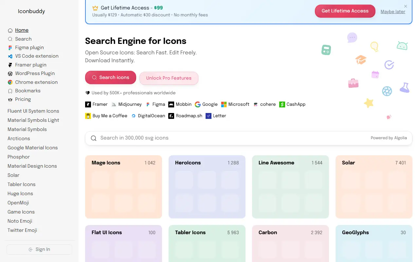Select Material Design Icons in sidebar
Screen dimensions: 419x262
click(32, 166)
